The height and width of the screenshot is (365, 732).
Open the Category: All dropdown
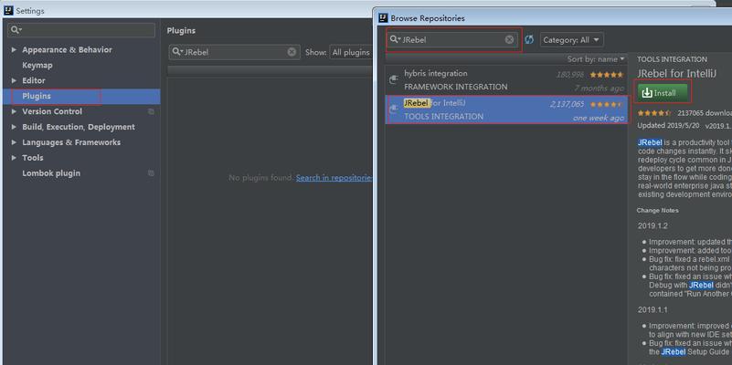(x=571, y=39)
